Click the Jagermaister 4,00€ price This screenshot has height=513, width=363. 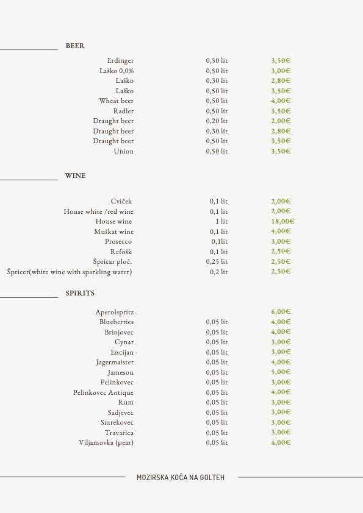281,362
